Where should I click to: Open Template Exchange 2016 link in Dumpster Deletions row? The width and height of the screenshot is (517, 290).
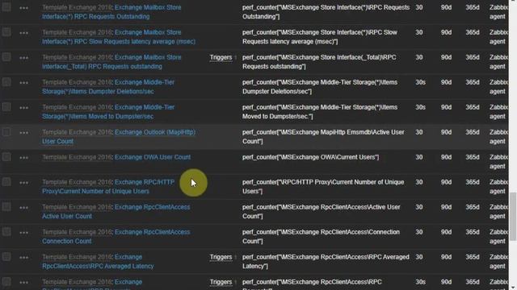pyautogui.click(x=78, y=82)
